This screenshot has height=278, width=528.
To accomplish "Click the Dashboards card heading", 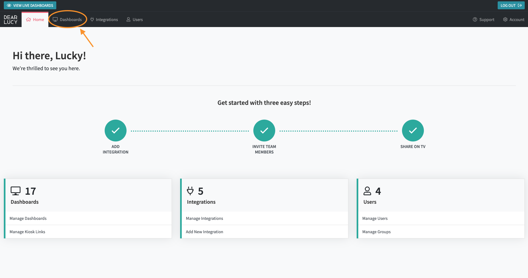I will [25, 202].
